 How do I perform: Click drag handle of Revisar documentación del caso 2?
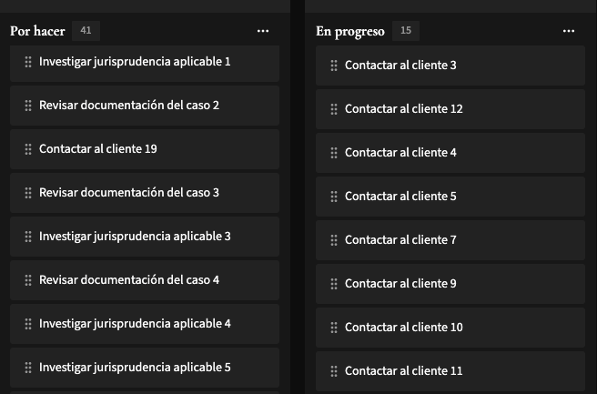tap(28, 106)
